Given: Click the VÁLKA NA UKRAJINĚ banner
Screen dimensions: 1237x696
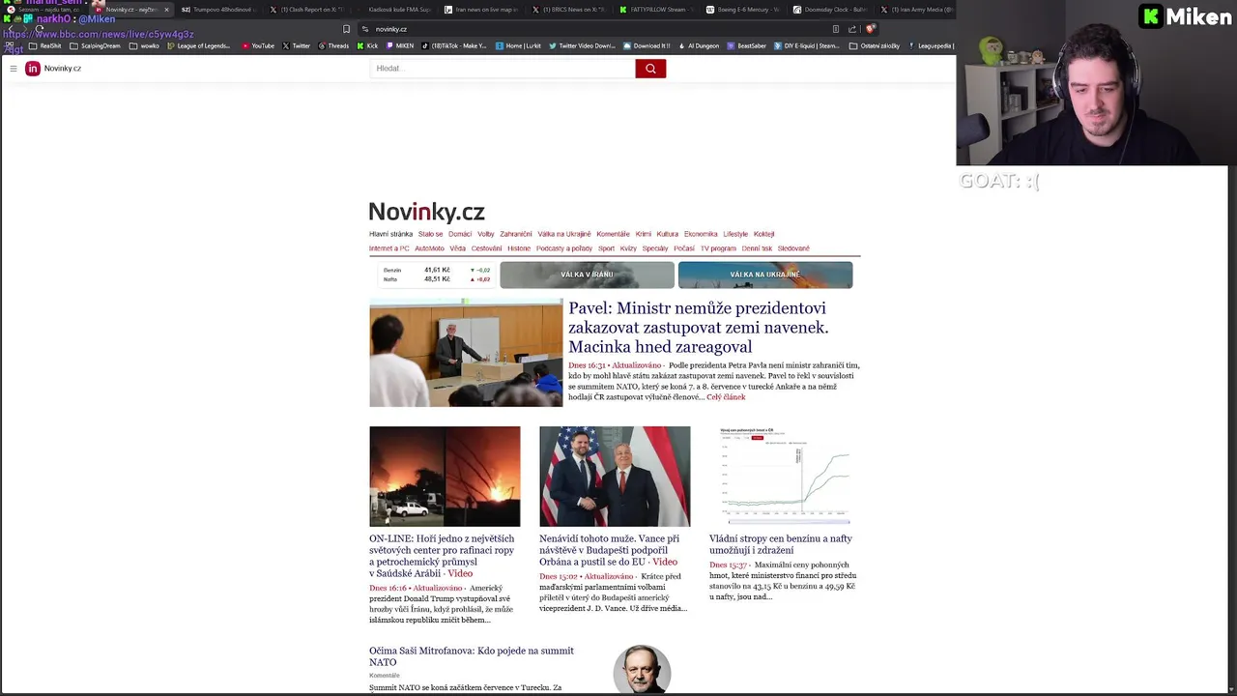Looking at the screenshot, I should 765,275.
